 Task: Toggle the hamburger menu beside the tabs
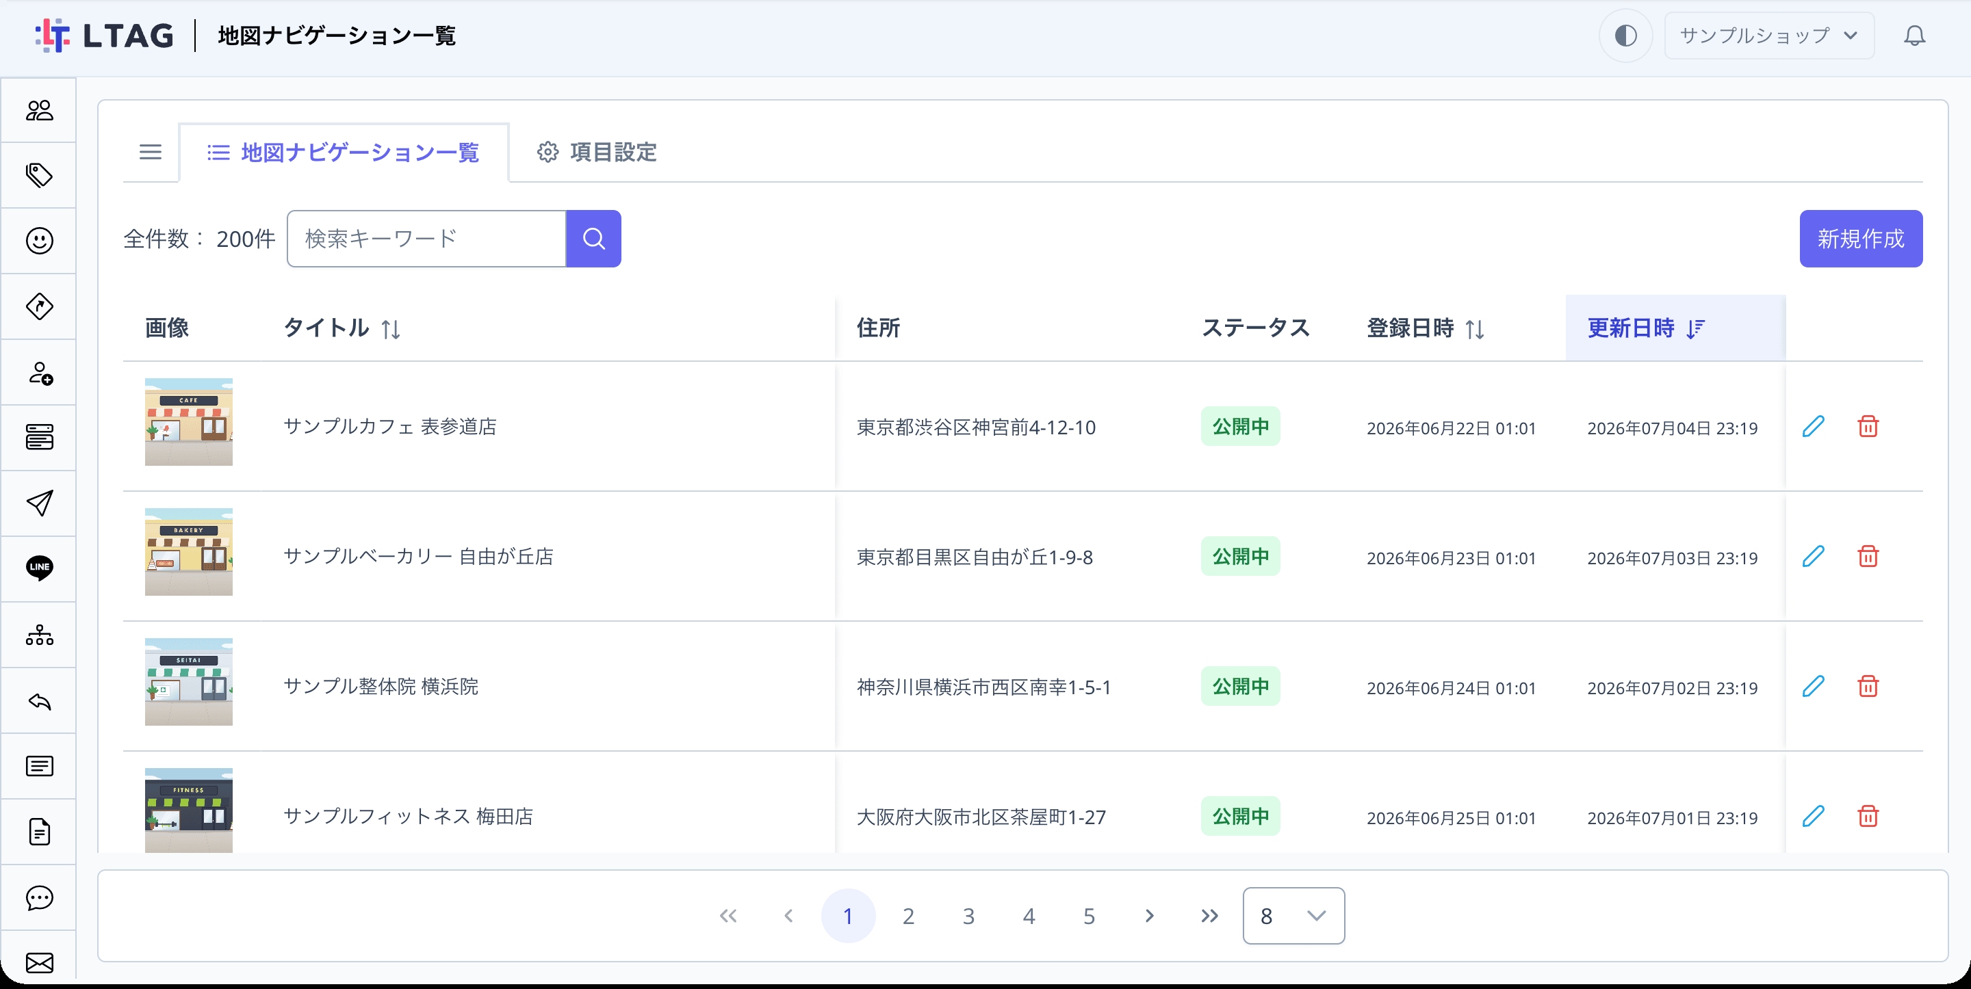(151, 153)
